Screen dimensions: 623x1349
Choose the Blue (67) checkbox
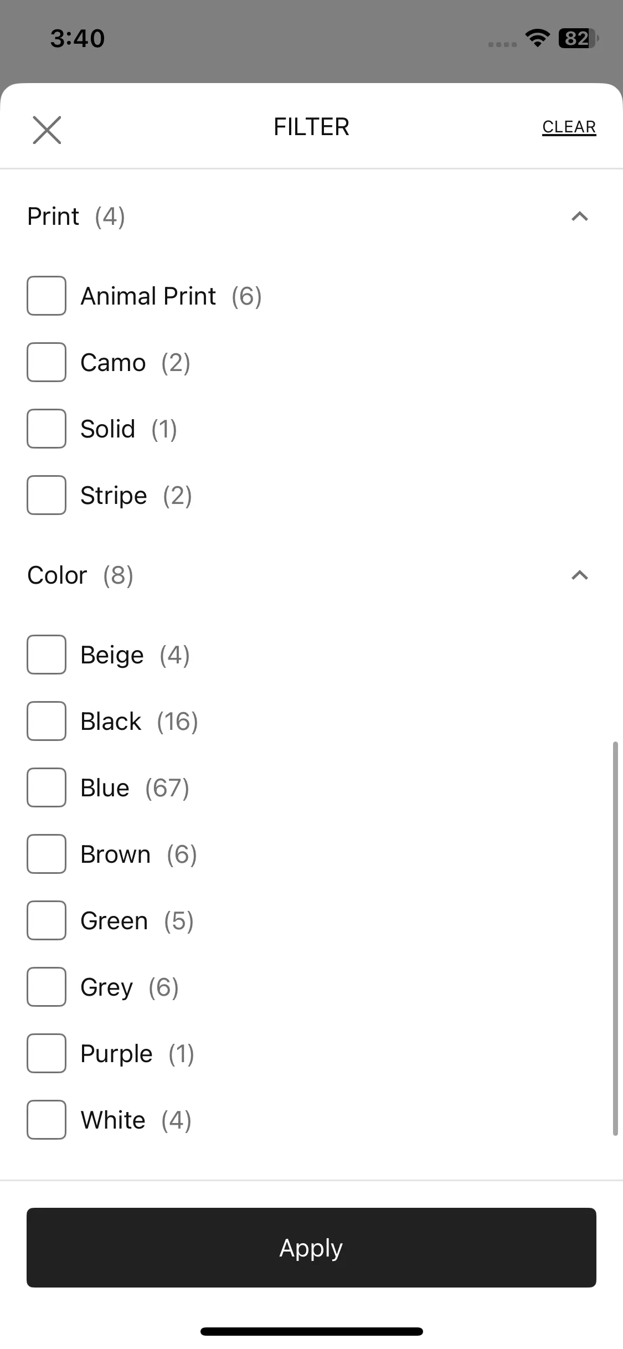47,787
